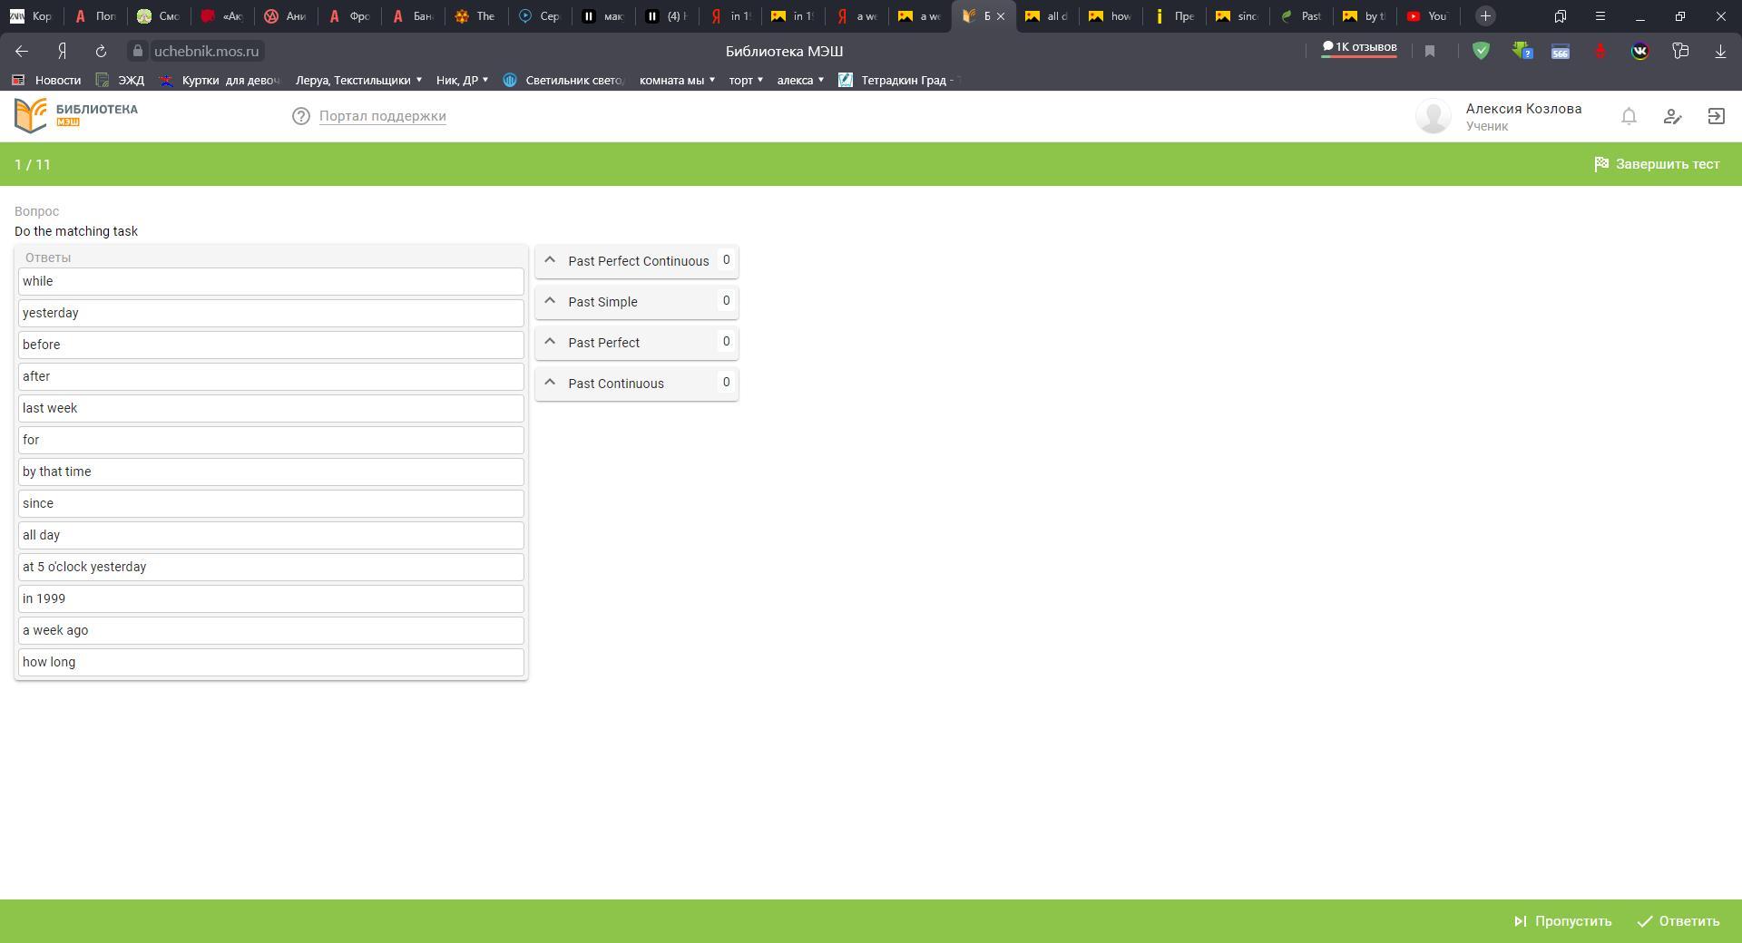Open the browser downloads icon
The image size is (1742, 943).
(x=1719, y=52)
